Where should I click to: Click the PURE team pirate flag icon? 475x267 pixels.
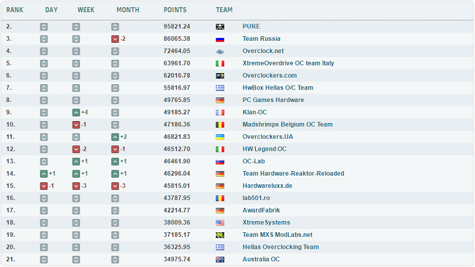[x=220, y=27]
